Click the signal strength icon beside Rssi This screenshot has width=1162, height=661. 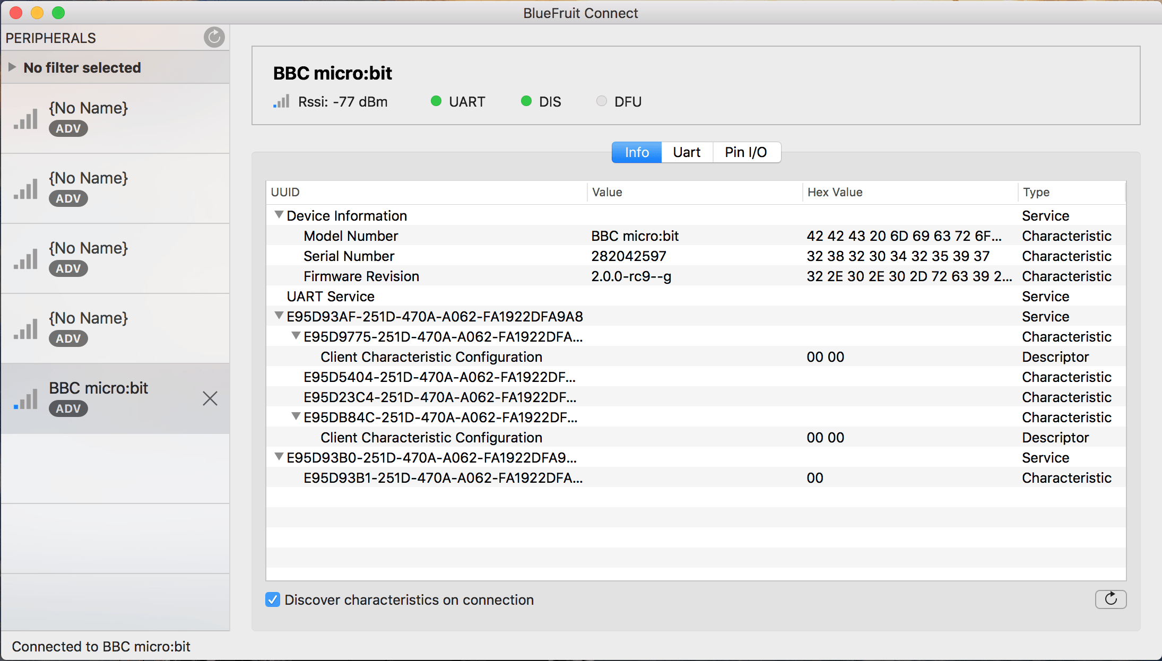[x=281, y=101]
